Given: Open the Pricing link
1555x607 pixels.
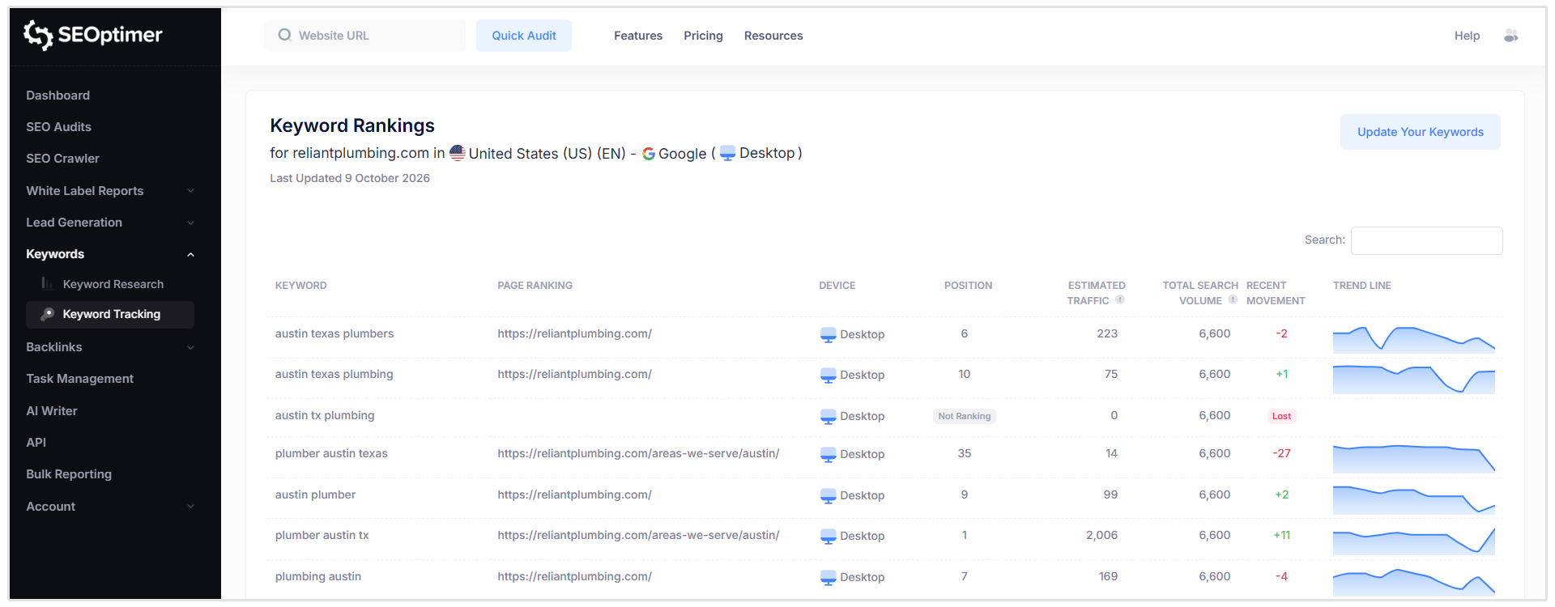Looking at the screenshot, I should (x=703, y=36).
